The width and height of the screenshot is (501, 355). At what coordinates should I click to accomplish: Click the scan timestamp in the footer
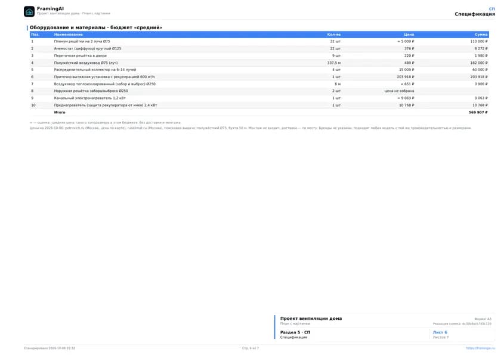50,348
